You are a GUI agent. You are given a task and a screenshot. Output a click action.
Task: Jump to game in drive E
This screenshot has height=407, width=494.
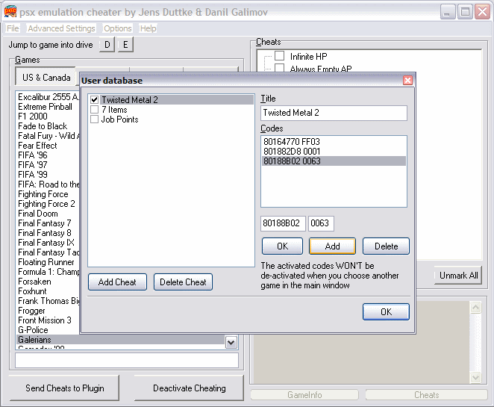125,45
